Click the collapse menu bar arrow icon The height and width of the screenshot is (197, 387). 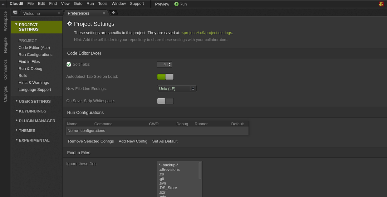3,4
